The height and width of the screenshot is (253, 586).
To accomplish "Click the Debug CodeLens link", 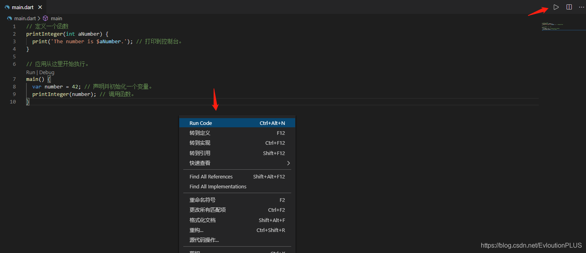I will (46, 72).
